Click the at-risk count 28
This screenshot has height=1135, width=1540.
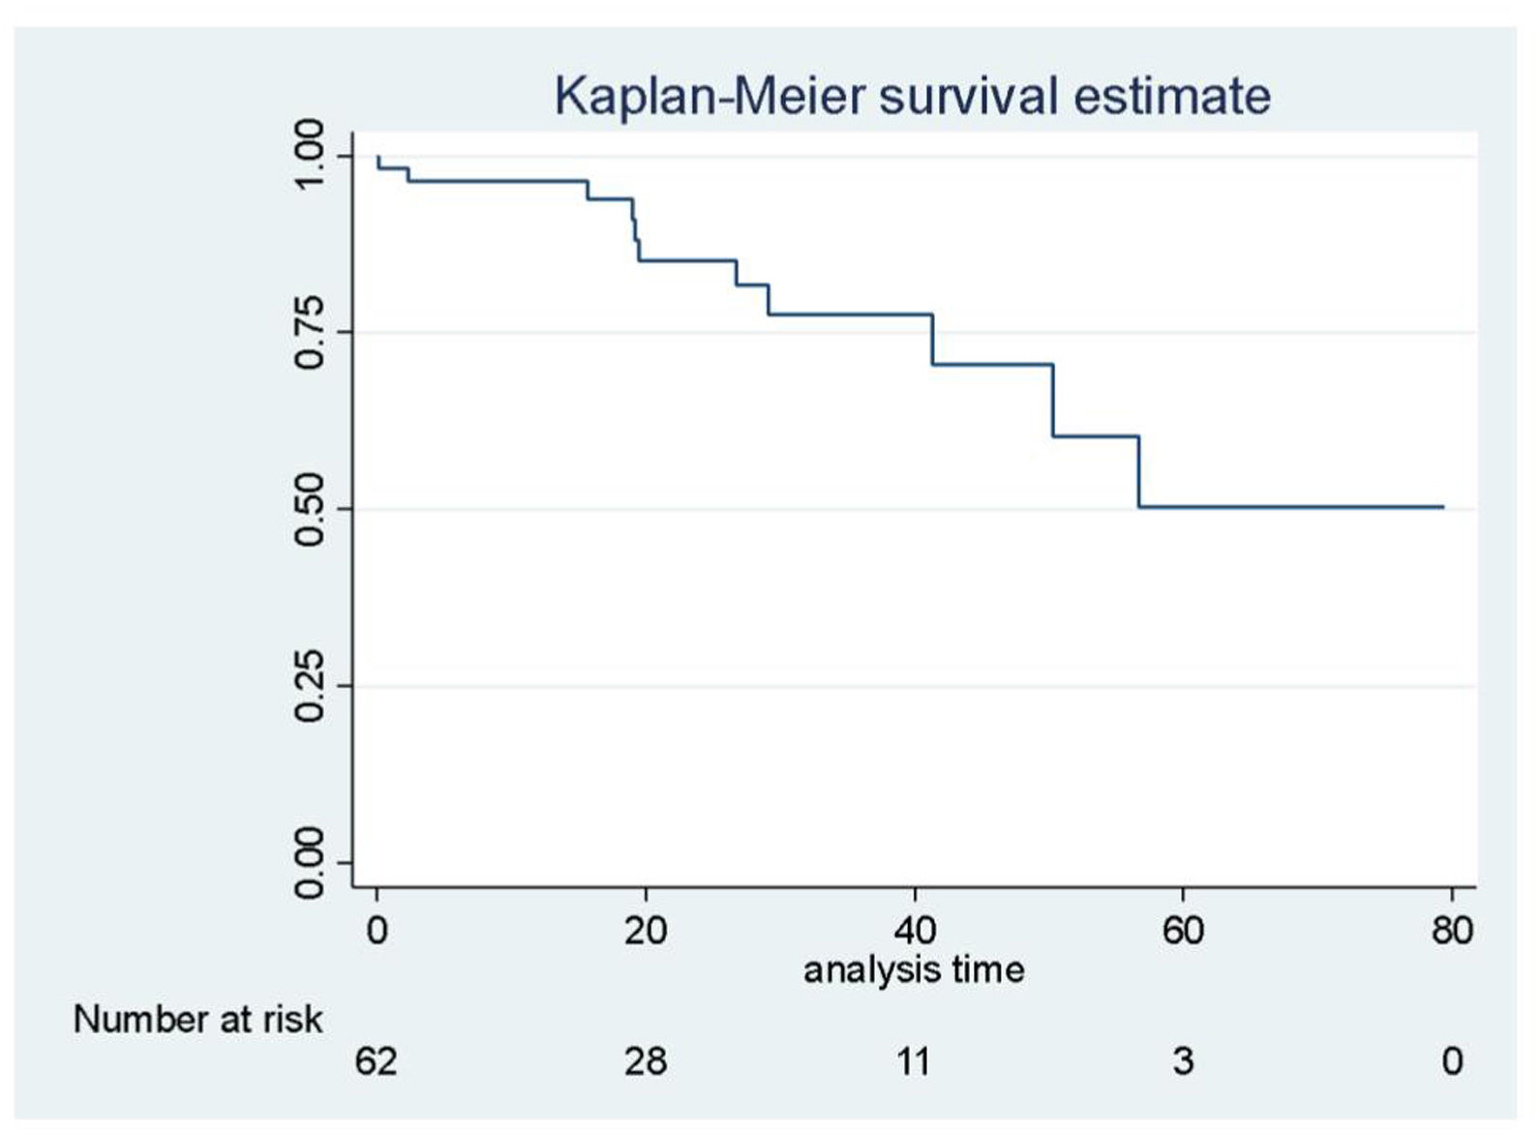646,1061
